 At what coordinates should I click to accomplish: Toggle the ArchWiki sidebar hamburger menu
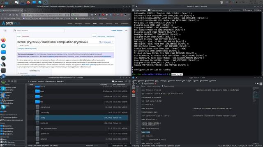point(5,31)
